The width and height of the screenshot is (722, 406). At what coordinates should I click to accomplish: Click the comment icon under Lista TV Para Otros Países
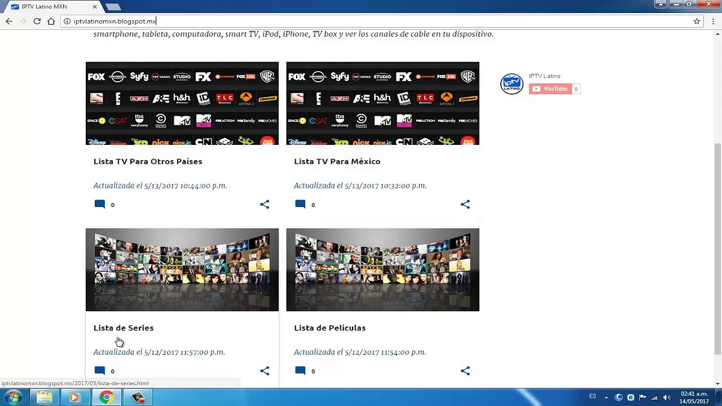tap(100, 204)
